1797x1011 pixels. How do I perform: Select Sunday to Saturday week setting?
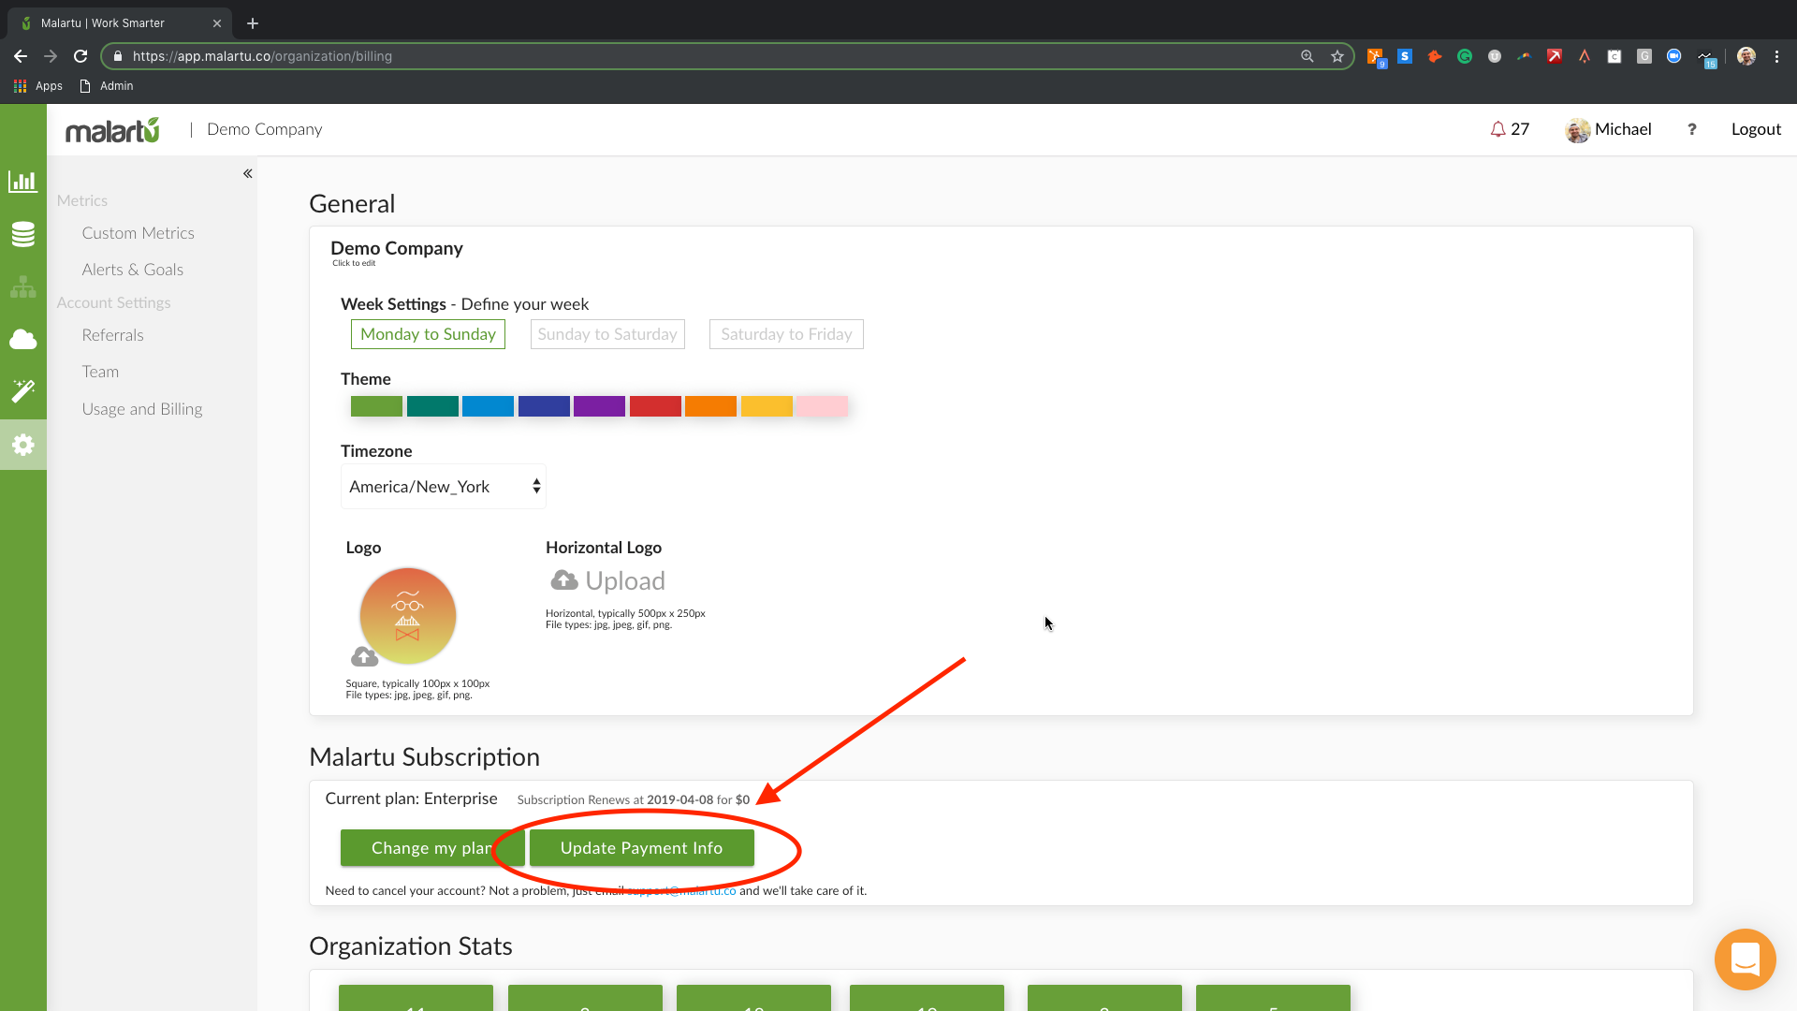(607, 334)
